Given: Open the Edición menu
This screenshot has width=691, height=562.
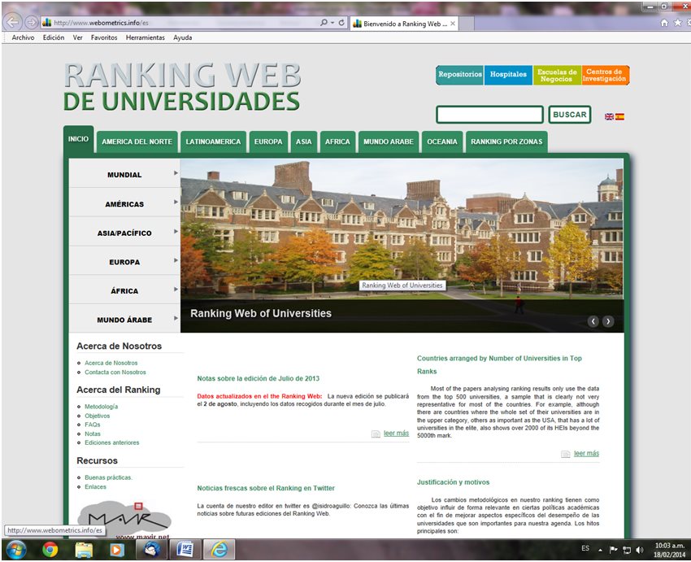Looking at the screenshot, I should tap(54, 37).
